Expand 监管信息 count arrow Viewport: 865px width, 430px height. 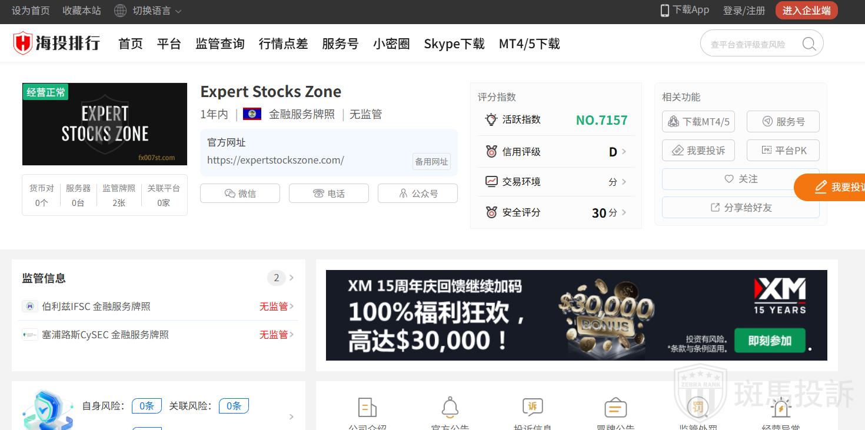coord(291,278)
